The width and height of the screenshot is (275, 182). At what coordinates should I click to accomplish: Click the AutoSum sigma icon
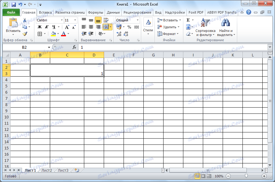click(188, 20)
